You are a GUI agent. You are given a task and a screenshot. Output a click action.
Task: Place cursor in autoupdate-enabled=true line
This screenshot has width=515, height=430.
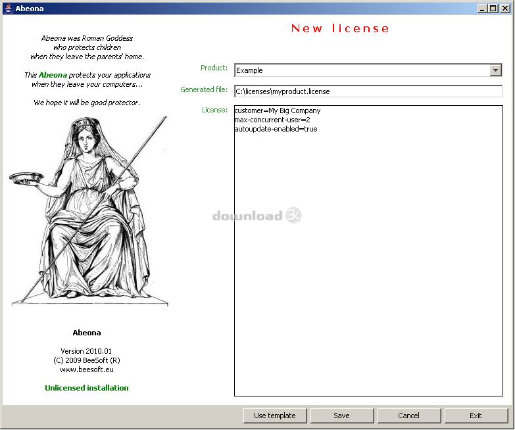276,130
